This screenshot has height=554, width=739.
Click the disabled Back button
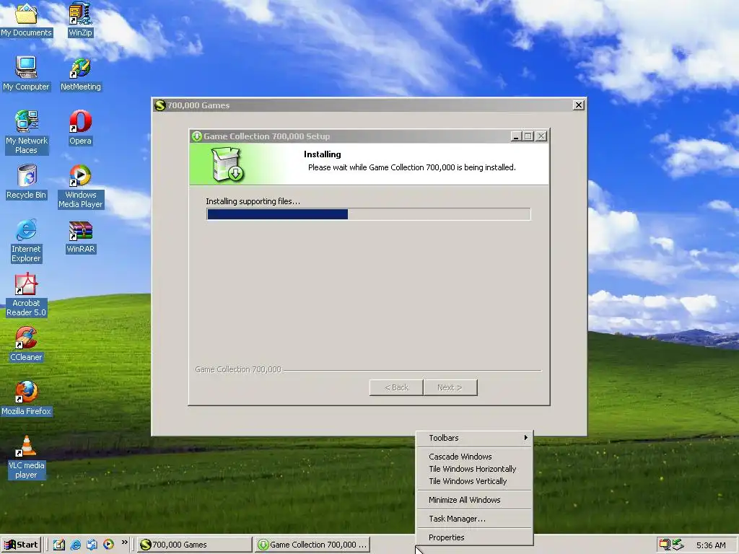(x=396, y=387)
